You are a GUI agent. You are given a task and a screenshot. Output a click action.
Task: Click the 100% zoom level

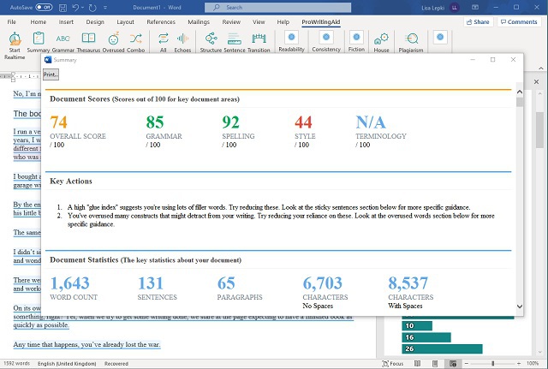533,363
